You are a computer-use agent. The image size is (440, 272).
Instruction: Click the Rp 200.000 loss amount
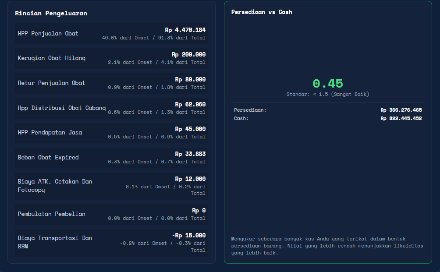coord(188,55)
